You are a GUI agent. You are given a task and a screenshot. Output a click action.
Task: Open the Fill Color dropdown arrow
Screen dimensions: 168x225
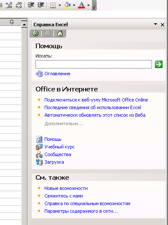coord(74,5)
